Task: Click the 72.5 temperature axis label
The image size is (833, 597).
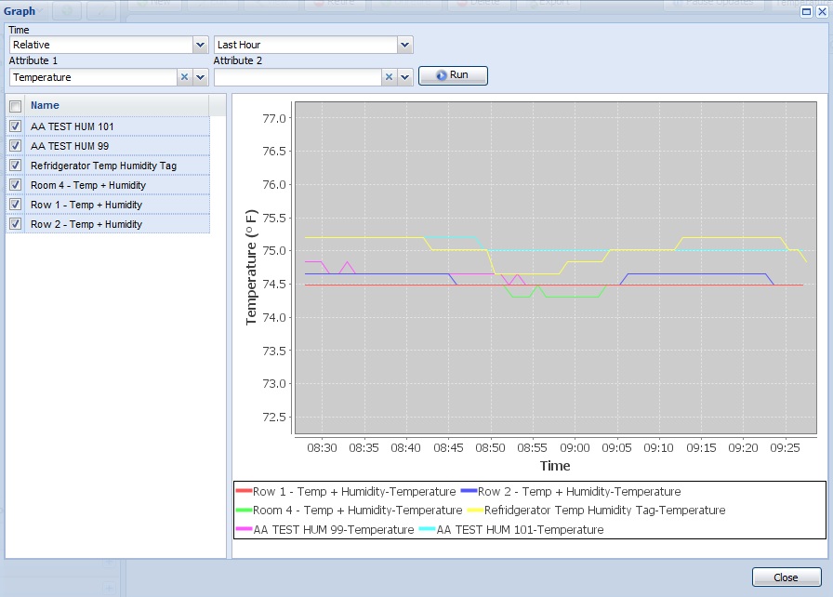Action: coord(274,417)
